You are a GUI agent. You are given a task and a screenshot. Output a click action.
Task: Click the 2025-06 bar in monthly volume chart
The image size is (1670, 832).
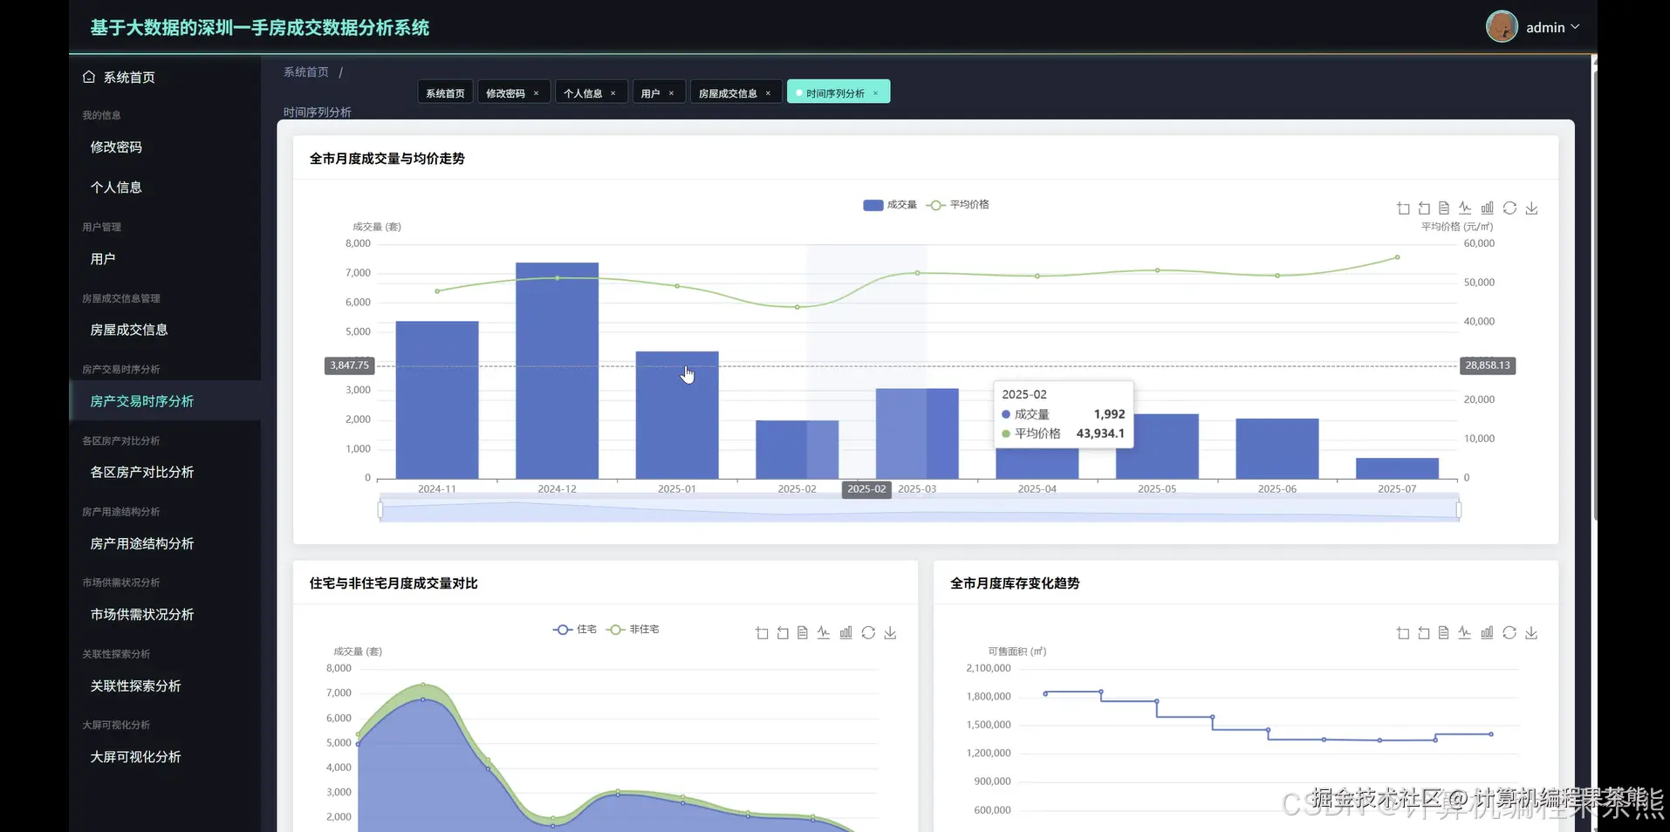coord(1277,449)
